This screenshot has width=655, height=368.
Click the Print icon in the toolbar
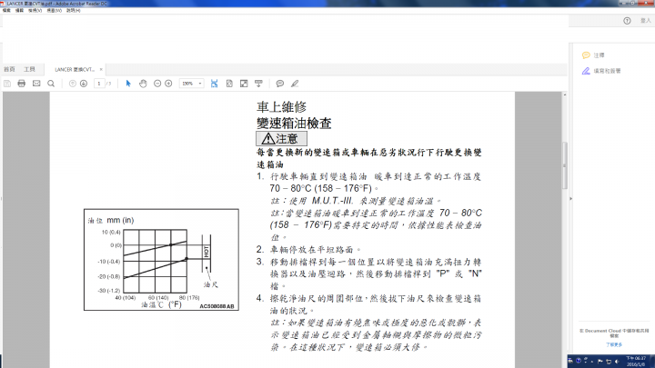[x=21, y=84]
